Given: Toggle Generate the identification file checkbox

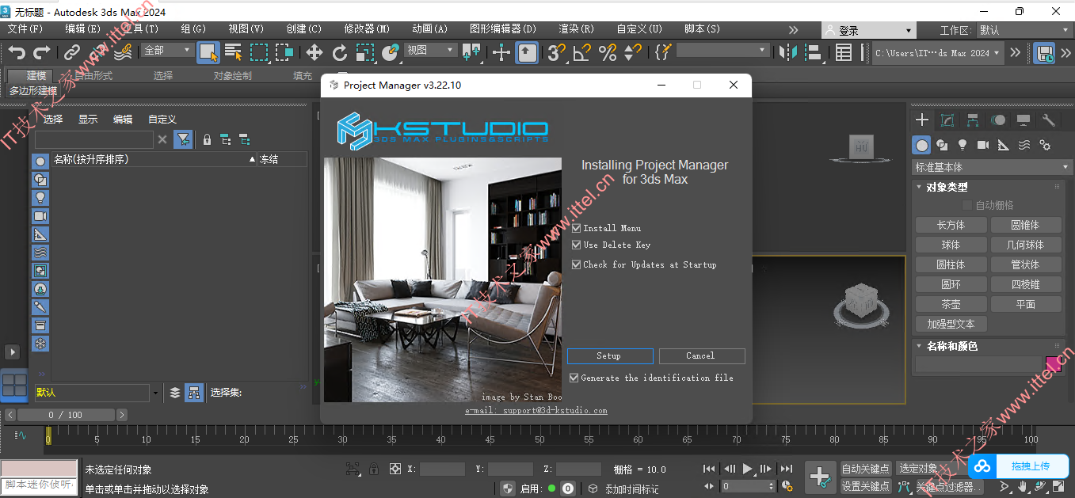Looking at the screenshot, I should (574, 378).
